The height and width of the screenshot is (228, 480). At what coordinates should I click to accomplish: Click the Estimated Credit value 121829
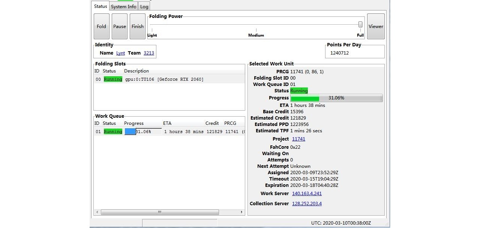298,118
